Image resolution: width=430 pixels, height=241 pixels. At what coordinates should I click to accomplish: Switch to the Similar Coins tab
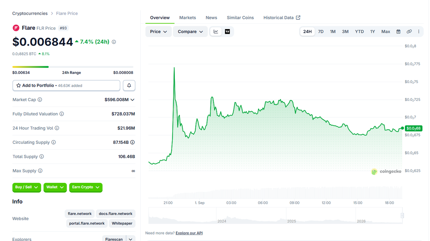tap(240, 18)
